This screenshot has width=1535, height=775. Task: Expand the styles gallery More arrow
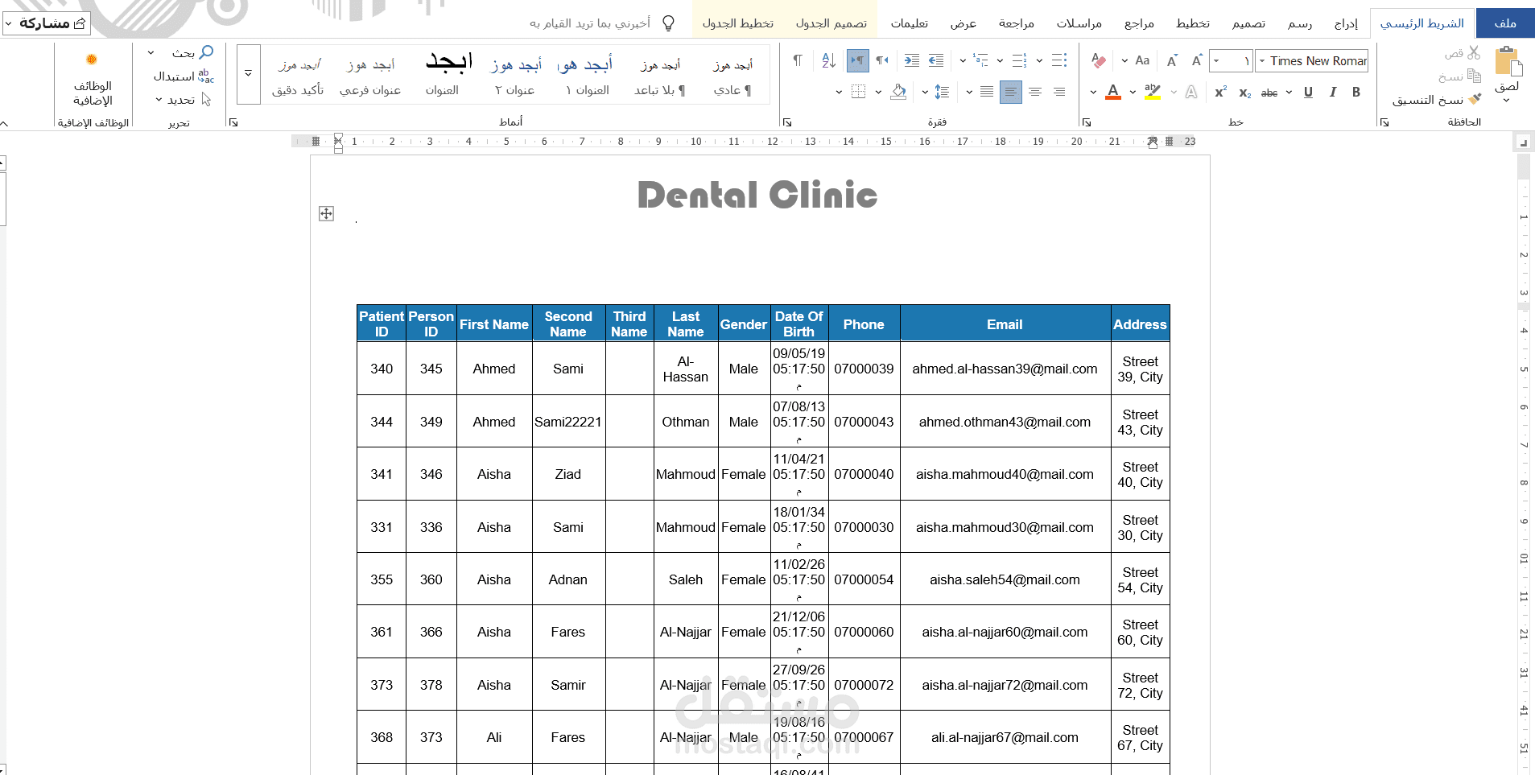click(x=248, y=74)
